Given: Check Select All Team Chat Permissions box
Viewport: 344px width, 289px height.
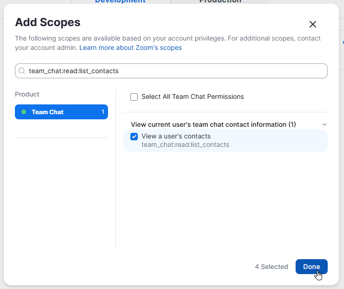Looking at the screenshot, I should tap(134, 97).
